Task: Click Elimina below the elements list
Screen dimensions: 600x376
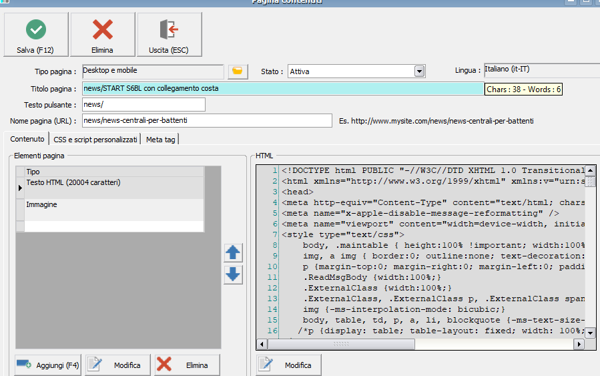Action: tap(188, 365)
